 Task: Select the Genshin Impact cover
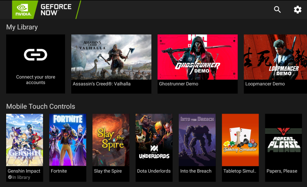[x=25, y=140]
